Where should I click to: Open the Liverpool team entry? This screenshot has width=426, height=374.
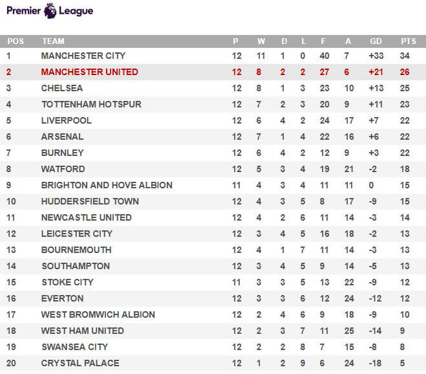tap(67, 120)
